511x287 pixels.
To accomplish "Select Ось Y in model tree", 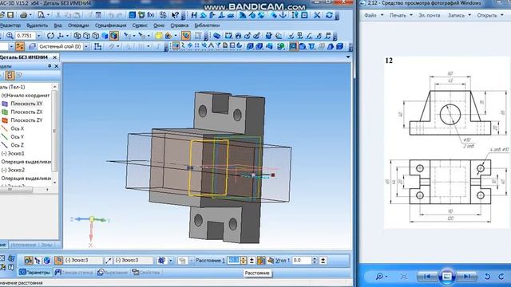I will coord(17,136).
